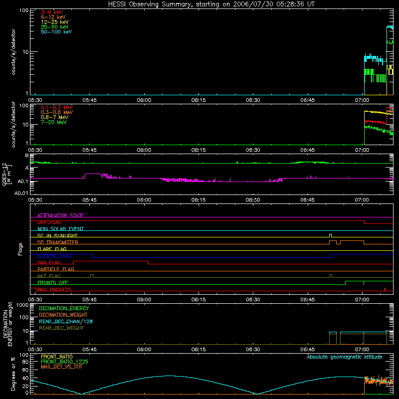
Task: Select the FLARE_FLAG label
Action: (52, 249)
